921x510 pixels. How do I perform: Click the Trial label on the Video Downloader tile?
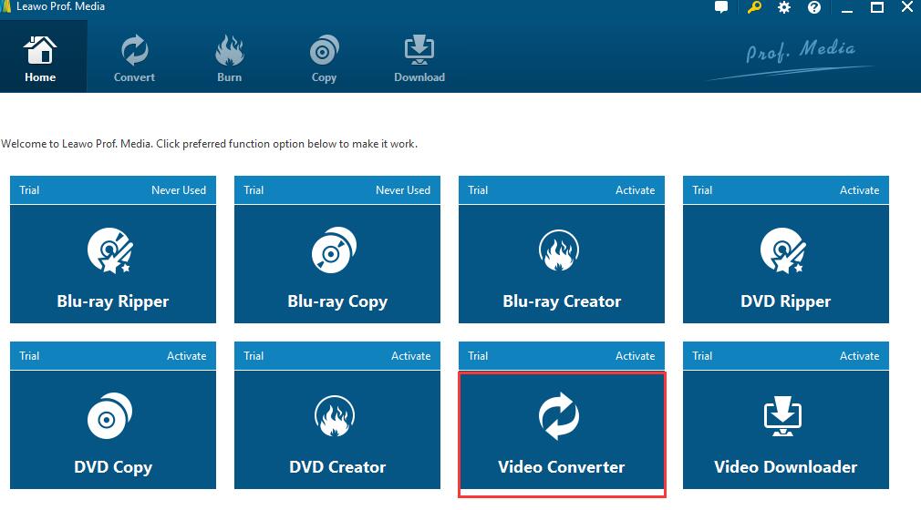tap(702, 356)
